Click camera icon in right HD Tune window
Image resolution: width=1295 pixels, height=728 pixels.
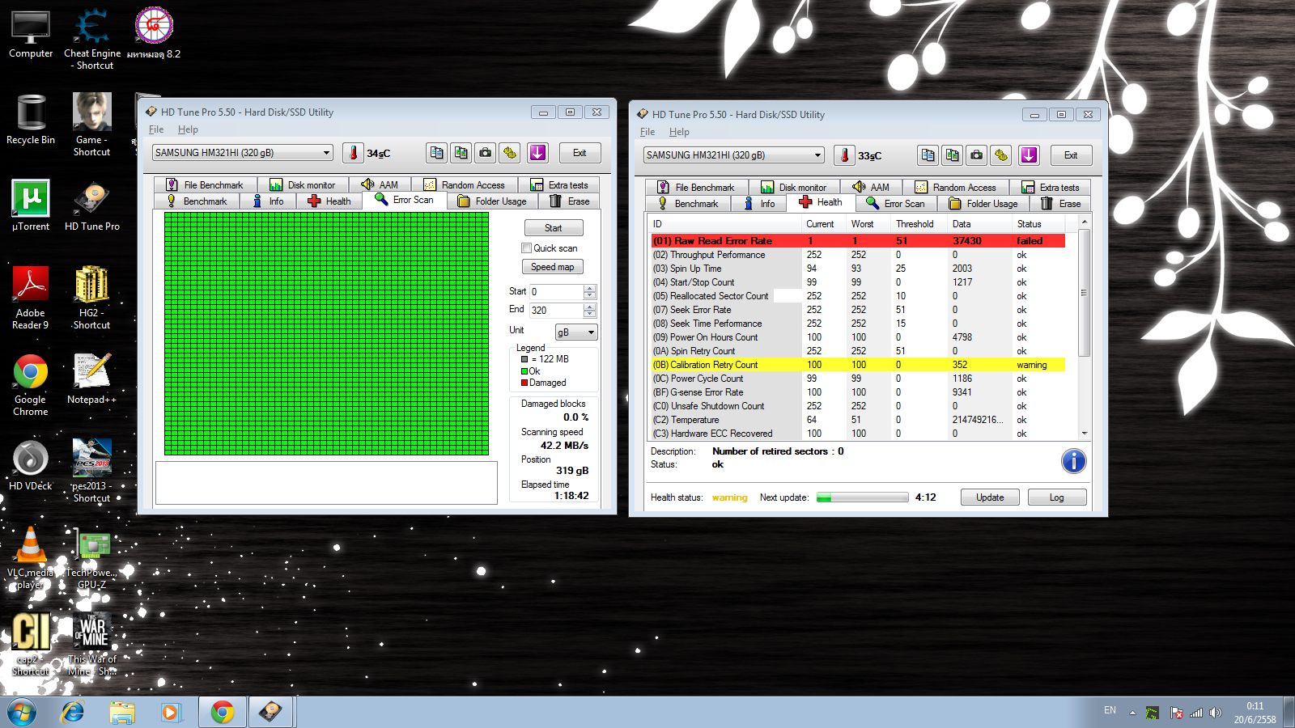point(977,155)
